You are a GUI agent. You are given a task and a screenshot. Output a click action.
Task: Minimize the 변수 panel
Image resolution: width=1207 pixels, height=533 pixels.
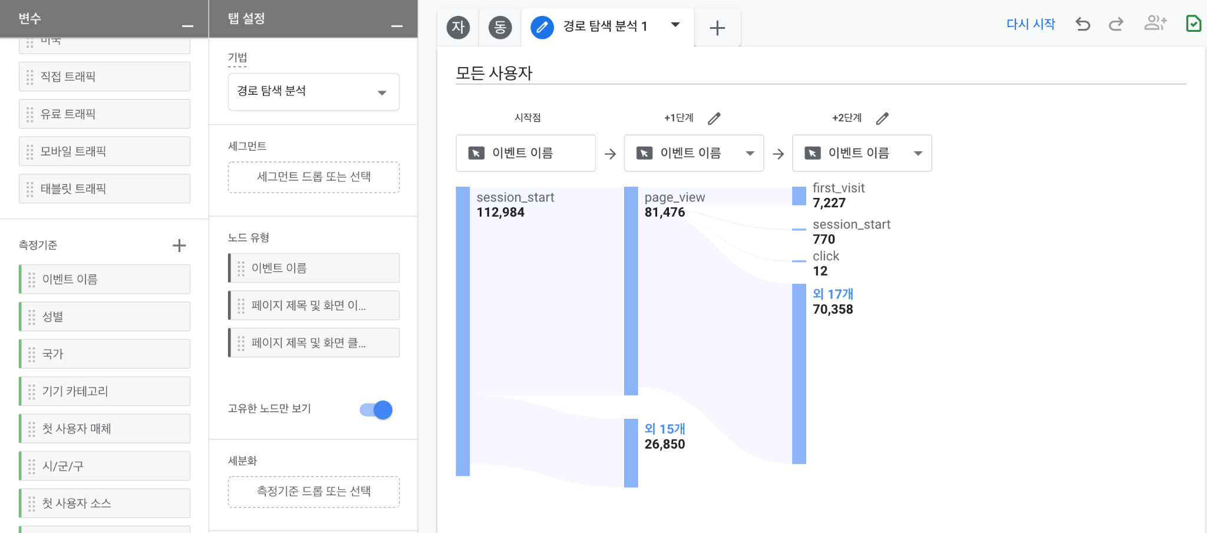pyautogui.click(x=187, y=26)
